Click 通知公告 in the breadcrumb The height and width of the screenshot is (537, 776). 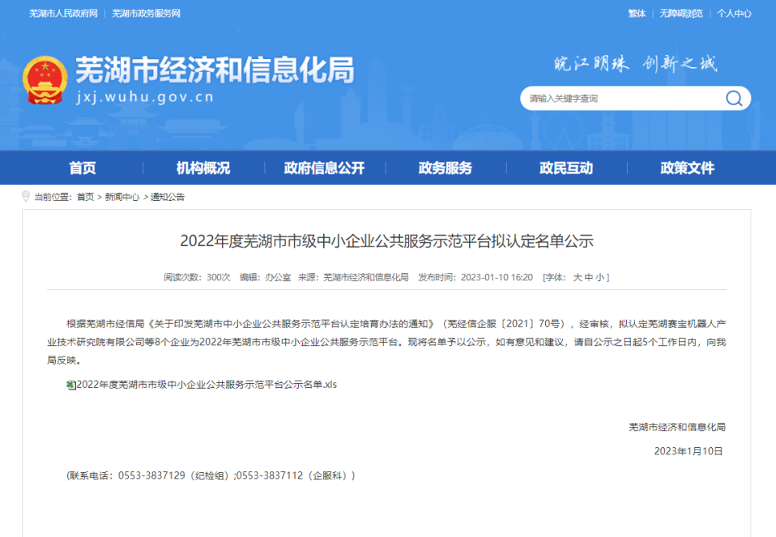click(x=168, y=197)
